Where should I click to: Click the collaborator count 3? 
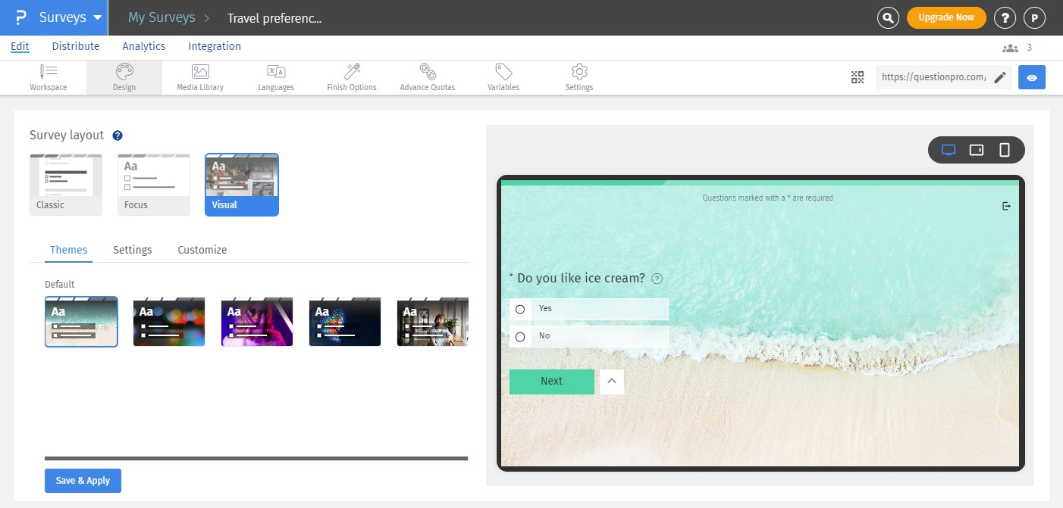(1030, 48)
